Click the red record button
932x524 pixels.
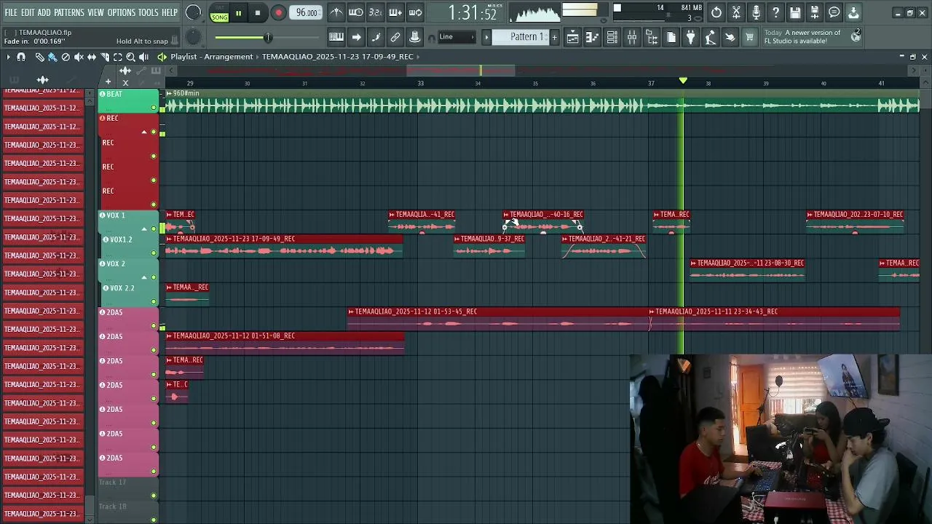(x=278, y=13)
